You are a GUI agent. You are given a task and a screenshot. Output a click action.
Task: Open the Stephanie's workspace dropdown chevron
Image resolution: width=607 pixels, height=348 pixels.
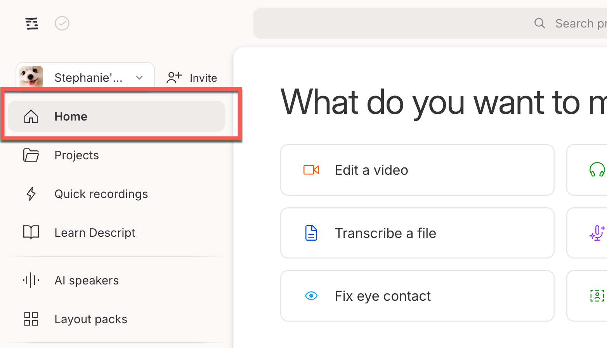click(139, 78)
